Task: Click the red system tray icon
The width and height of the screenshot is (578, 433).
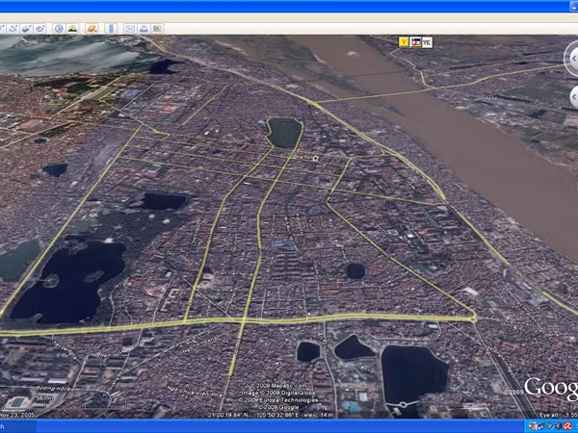Action: [x=567, y=426]
